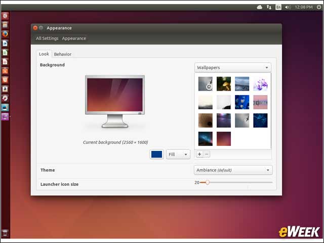Viewport: 324px width, 243px height.
Task: Open System Settings gear-and-wrench launcher icon
Action: (5, 98)
